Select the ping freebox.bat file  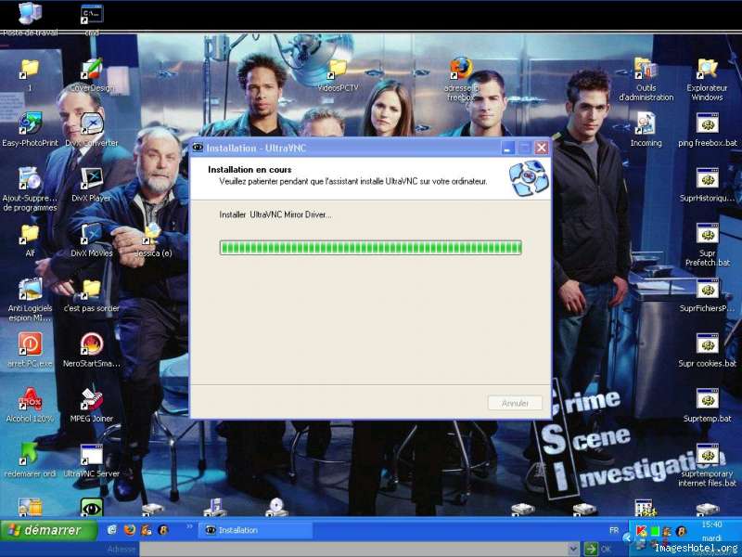707,123
